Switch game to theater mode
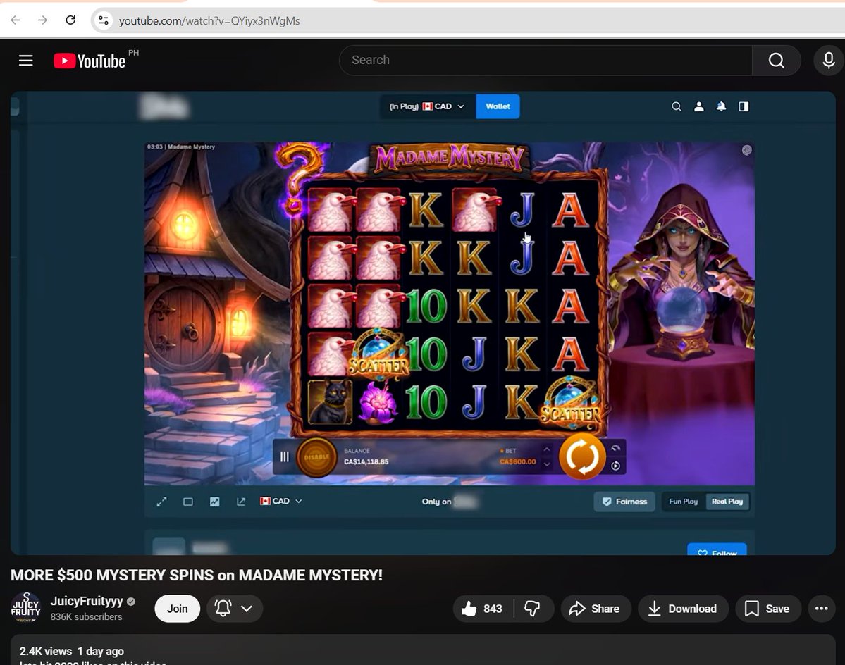Screen dimensions: 845x665 click(x=188, y=502)
